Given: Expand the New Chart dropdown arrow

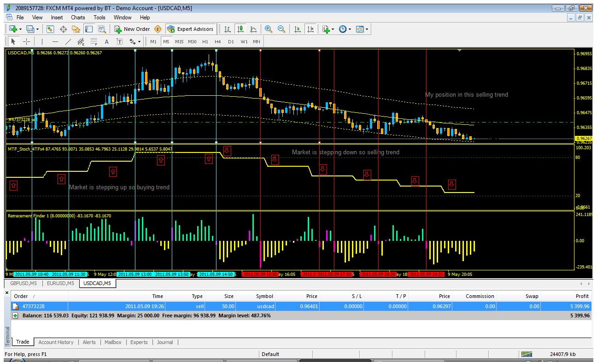Looking at the screenshot, I should click(20, 29).
